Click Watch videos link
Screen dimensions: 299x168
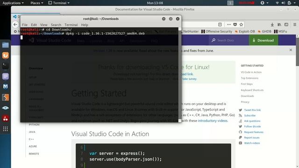pyautogui.click(x=252, y=143)
